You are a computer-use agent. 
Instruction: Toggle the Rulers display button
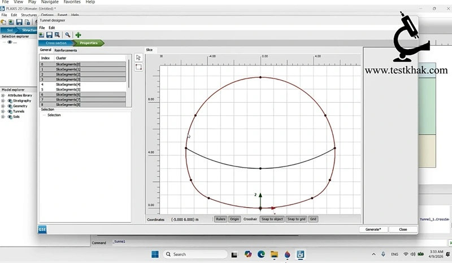[220, 219]
